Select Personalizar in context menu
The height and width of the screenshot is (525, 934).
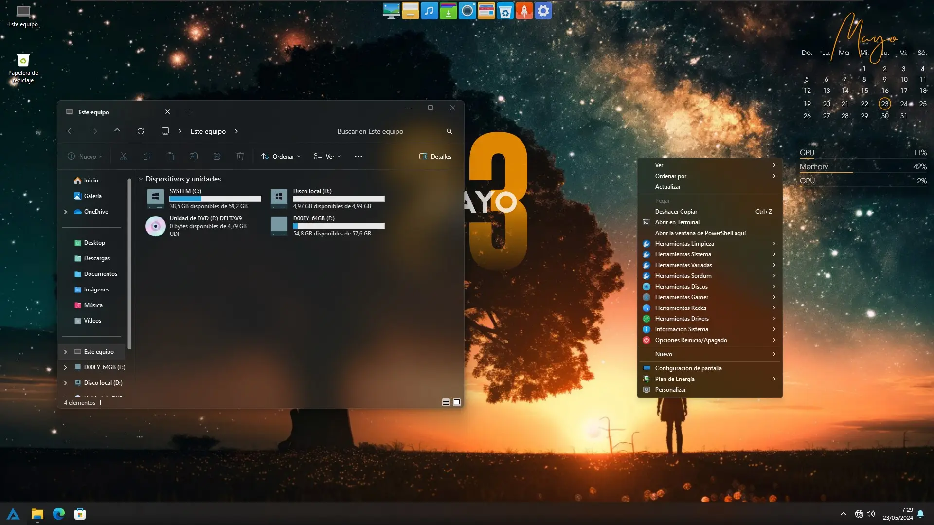[670, 390]
